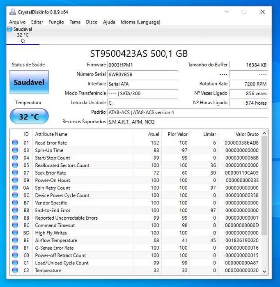The height and width of the screenshot is (287, 280).
Task: Click the Saudável health status button
Action: (29, 82)
